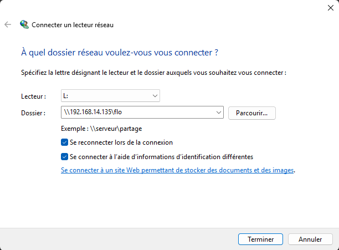Click the network drive icon in title
This screenshot has height=250, width=339.
24,25
